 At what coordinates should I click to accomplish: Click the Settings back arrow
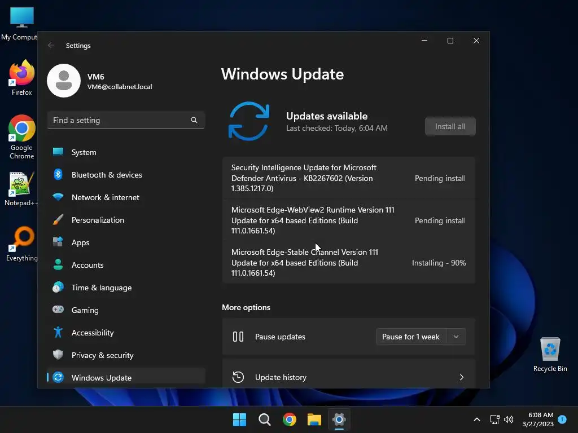(51, 45)
